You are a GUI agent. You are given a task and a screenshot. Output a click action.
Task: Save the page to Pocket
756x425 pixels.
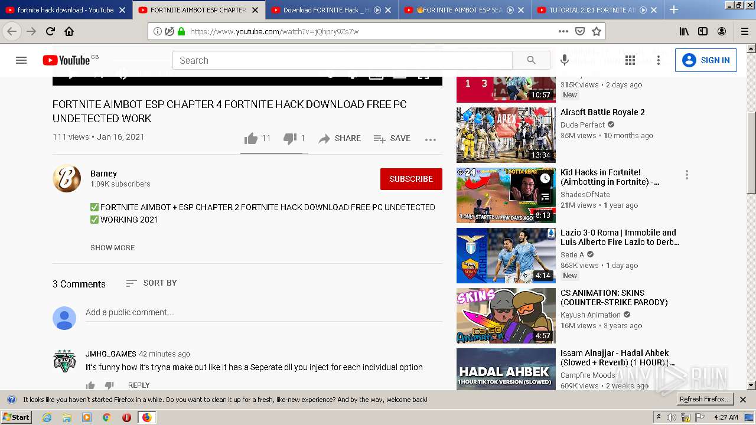pos(580,31)
